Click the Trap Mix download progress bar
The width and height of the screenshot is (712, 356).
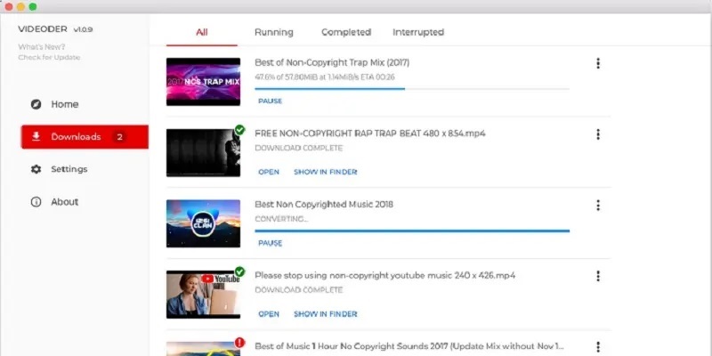(x=412, y=89)
